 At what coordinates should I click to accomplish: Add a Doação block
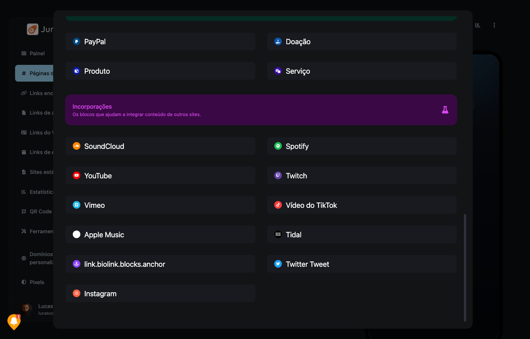(x=362, y=42)
